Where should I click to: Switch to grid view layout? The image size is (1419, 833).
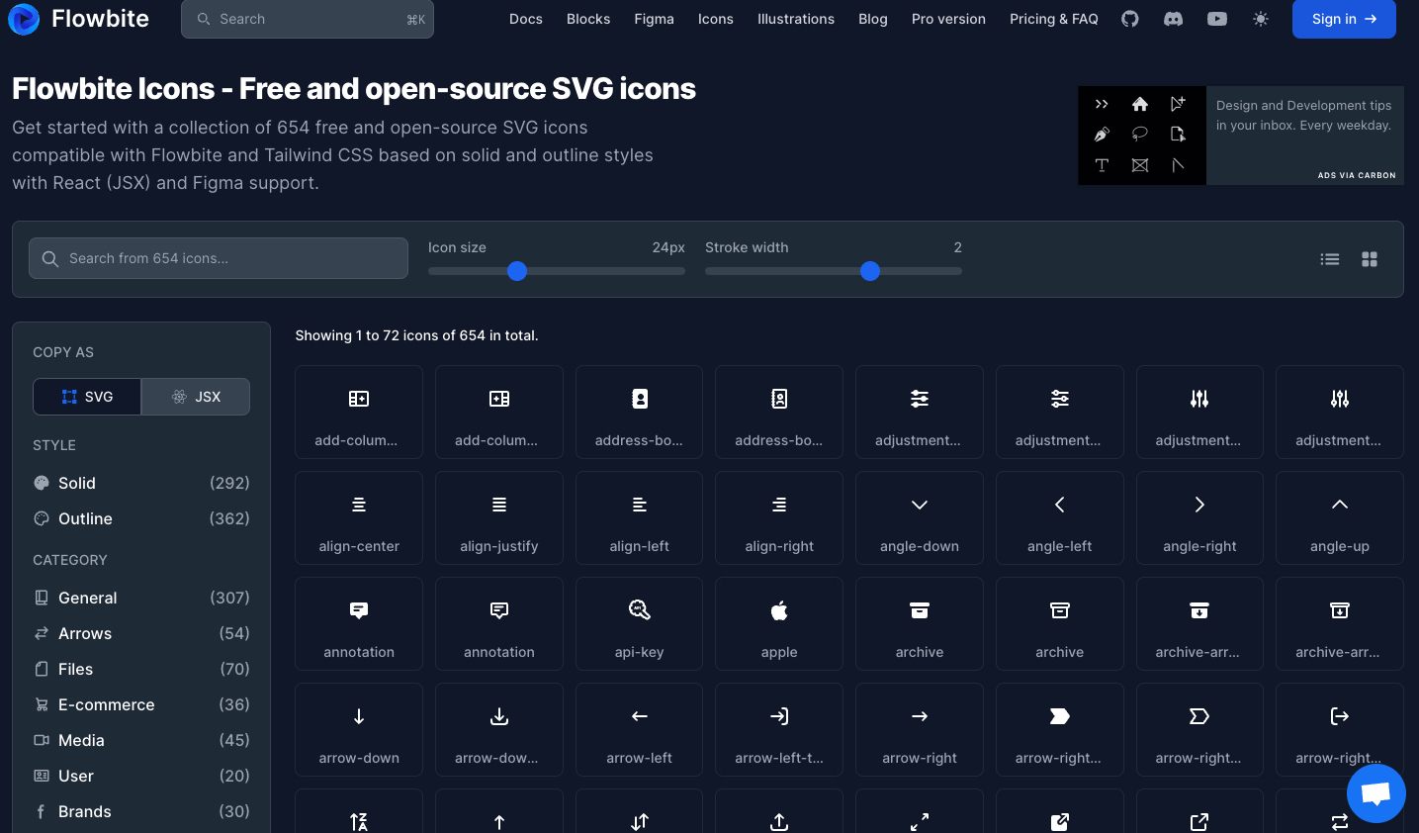coord(1370,259)
